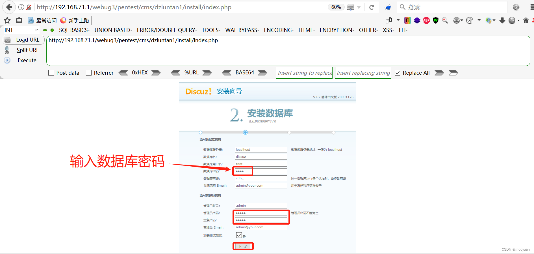Open the bookmarks list icon

tap(19, 20)
